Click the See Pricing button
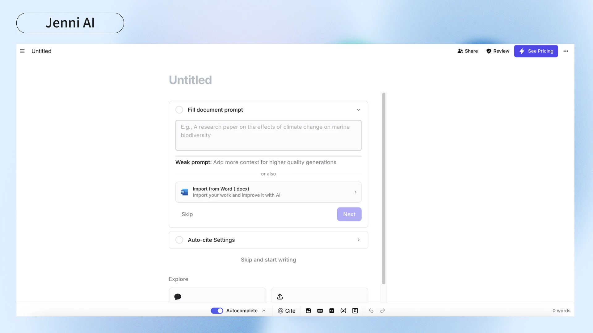Screen dimensions: 593x333 (x=536, y=51)
